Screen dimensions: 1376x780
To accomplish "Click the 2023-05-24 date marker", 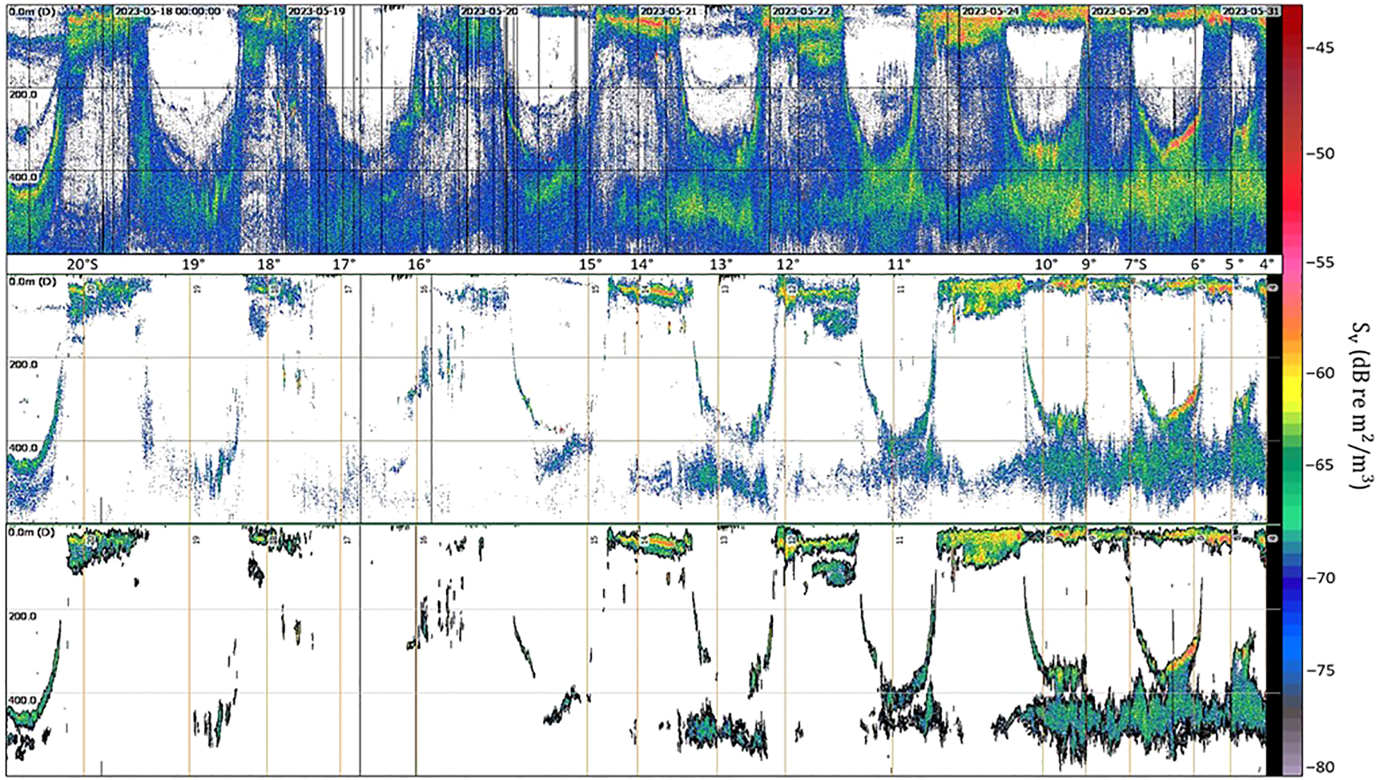I will [x=989, y=11].
